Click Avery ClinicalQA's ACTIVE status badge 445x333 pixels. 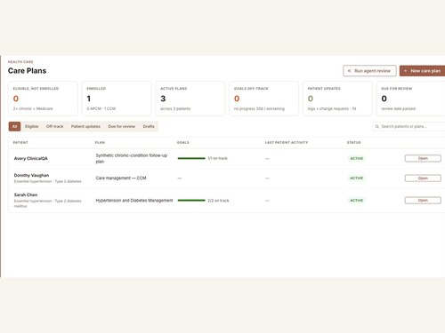pyautogui.click(x=357, y=159)
